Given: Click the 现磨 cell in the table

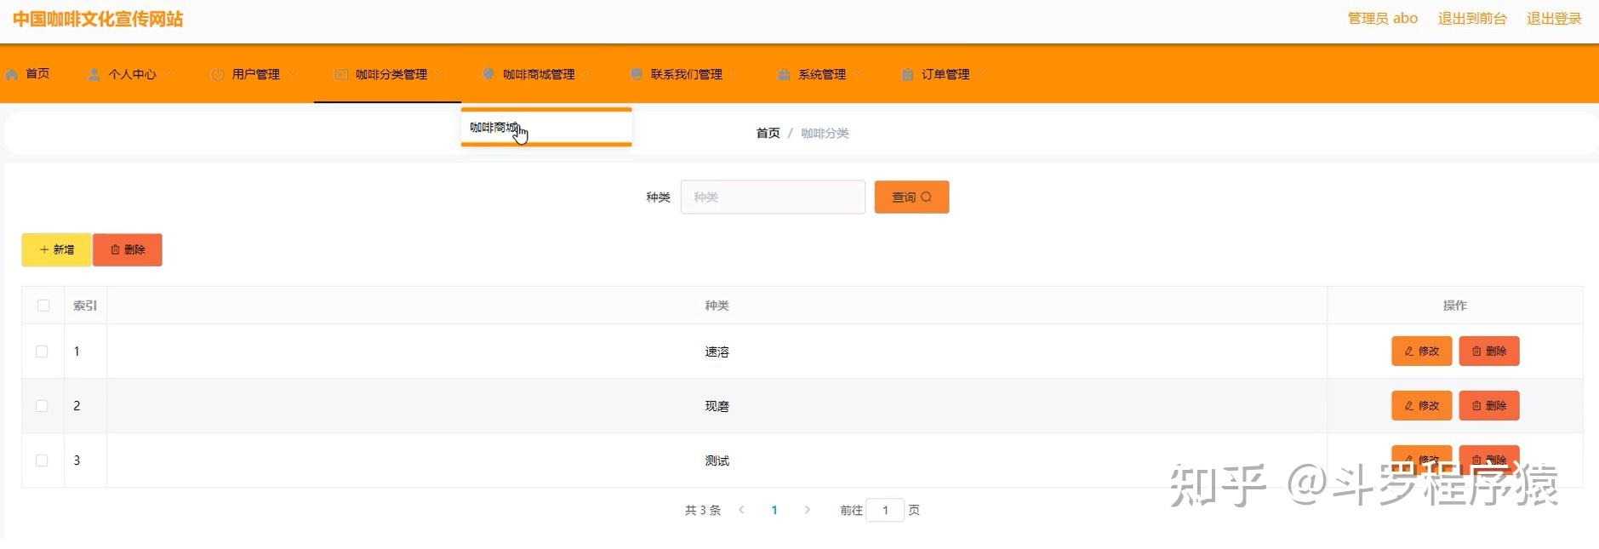Looking at the screenshot, I should tap(717, 406).
